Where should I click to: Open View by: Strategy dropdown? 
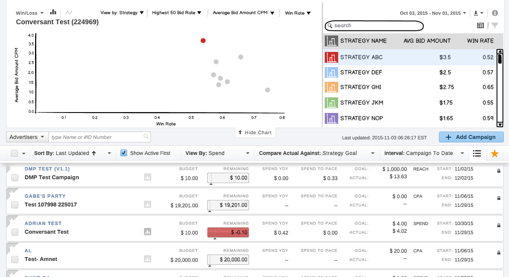pyautogui.click(x=122, y=13)
